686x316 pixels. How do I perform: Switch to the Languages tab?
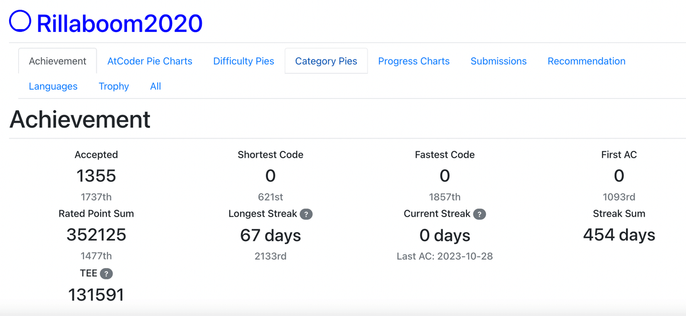pos(53,86)
